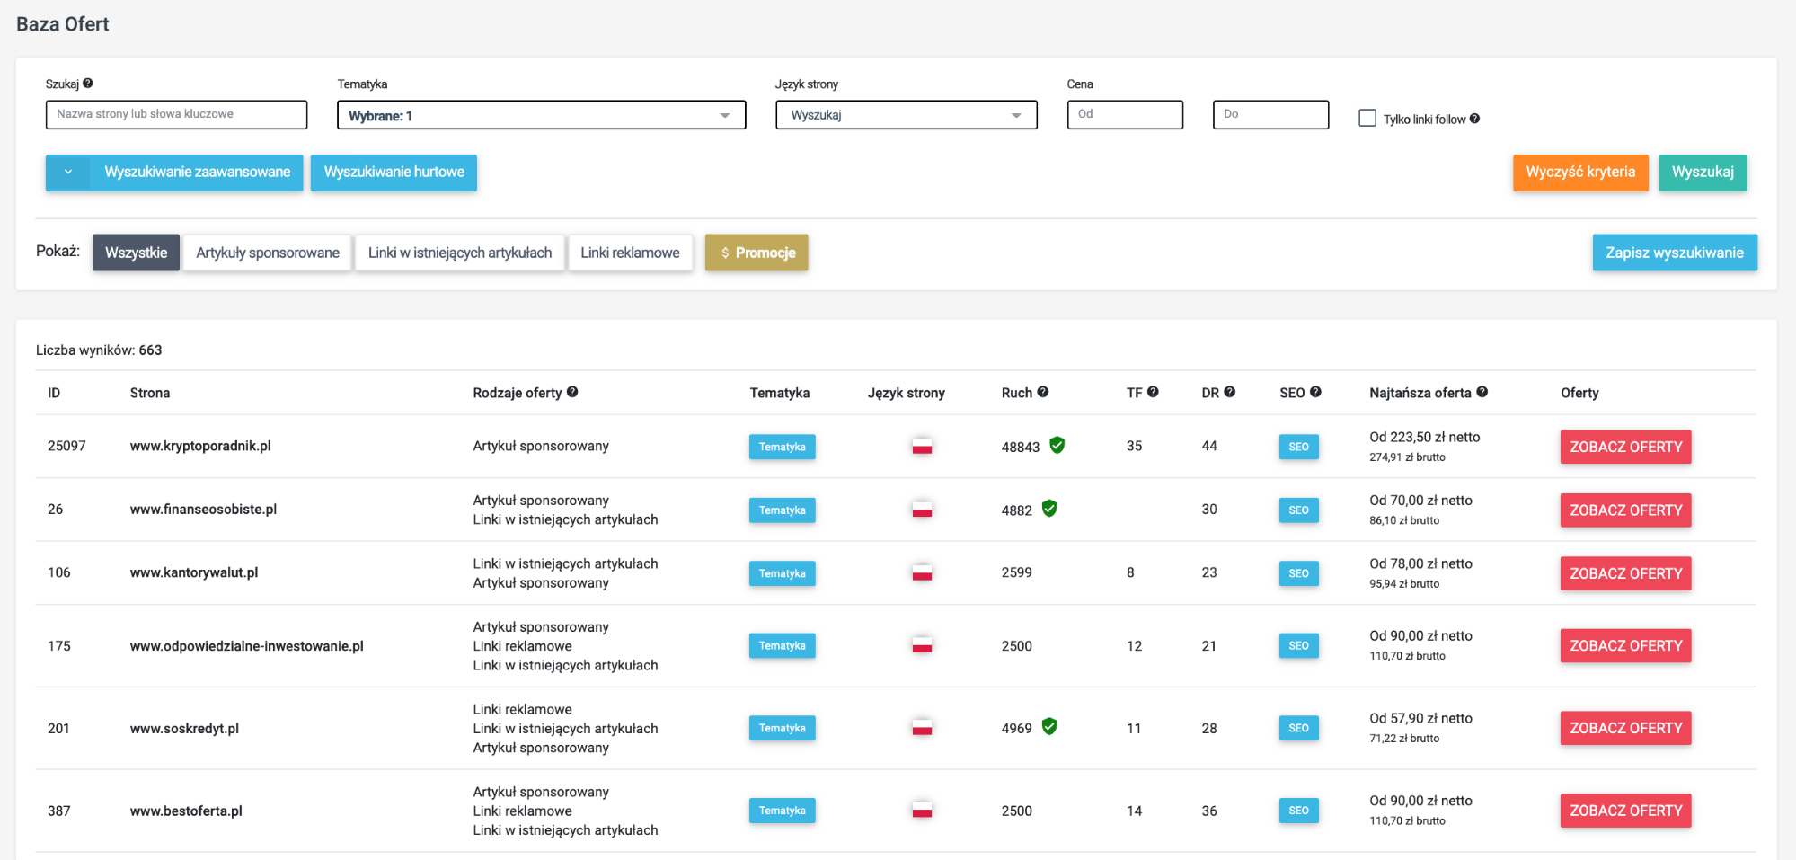Click the Polish flag for www.kantorywalut.pl
The image size is (1796, 860).
[x=922, y=572]
